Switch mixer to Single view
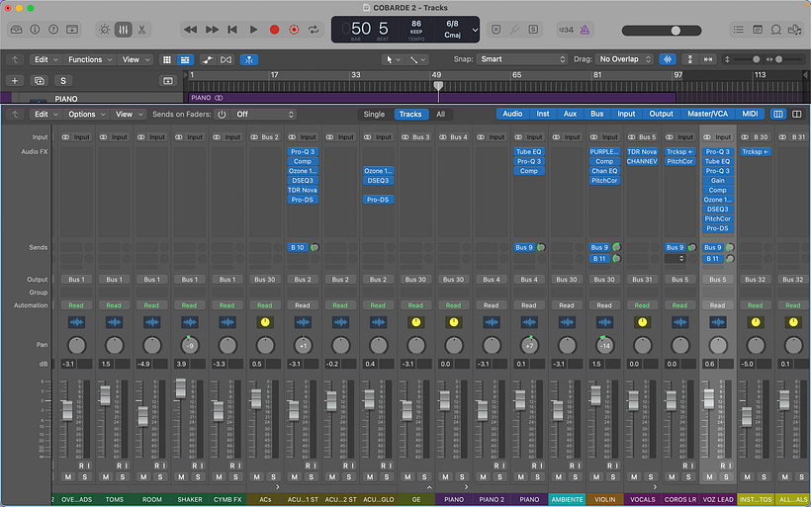Screen dimensions: 811x507 pyautogui.click(x=374, y=115)
